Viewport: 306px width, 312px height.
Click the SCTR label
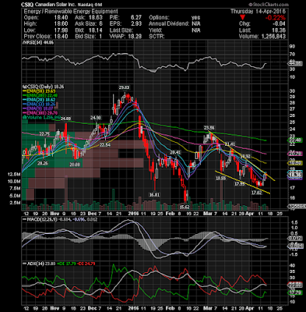tap(157, 37)
